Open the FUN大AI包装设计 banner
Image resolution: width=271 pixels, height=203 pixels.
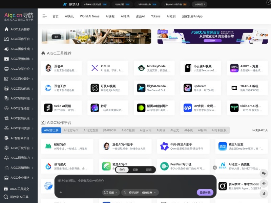pos(212,37)
